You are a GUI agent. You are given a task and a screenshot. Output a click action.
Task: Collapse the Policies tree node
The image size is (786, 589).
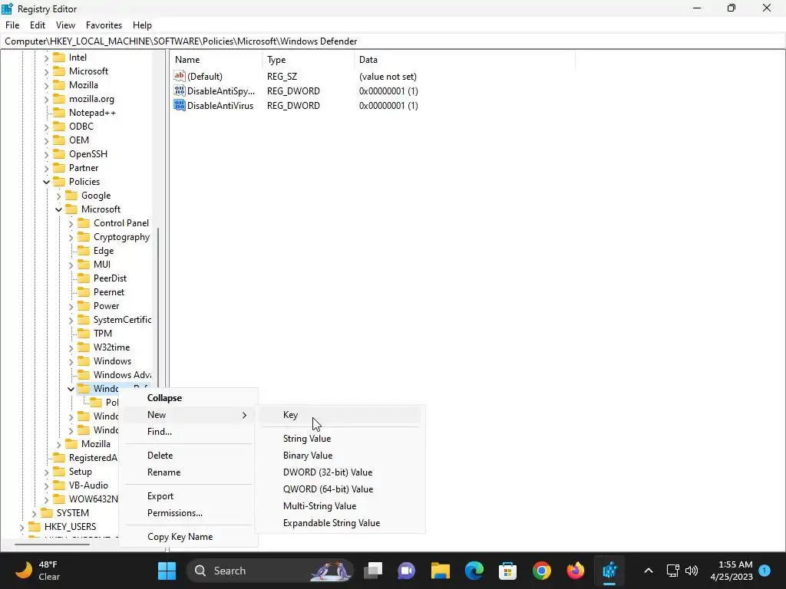point(46,182)
